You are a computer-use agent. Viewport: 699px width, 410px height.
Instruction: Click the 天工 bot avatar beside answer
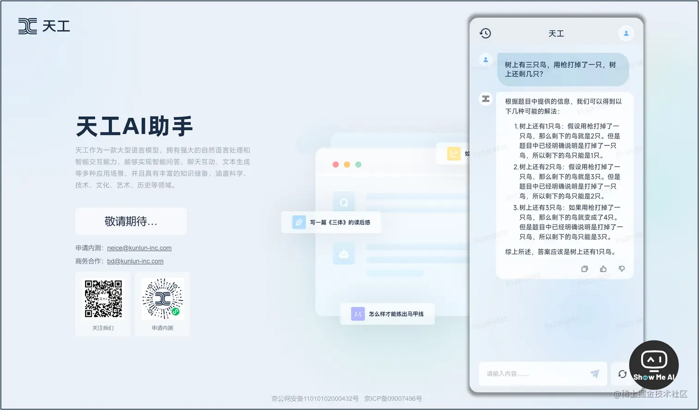pos(485,99)
